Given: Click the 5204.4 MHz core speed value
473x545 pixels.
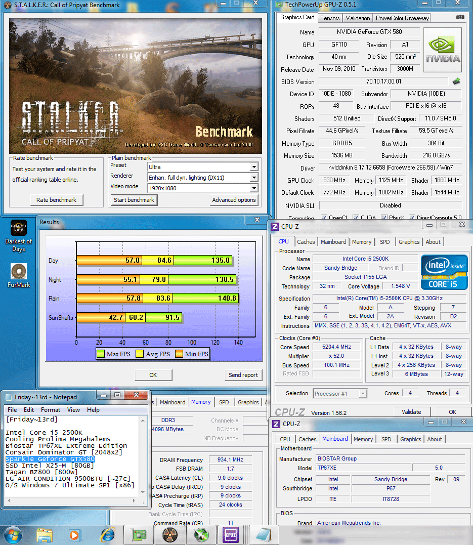Looking at the screenshot, I should [336, 347].
